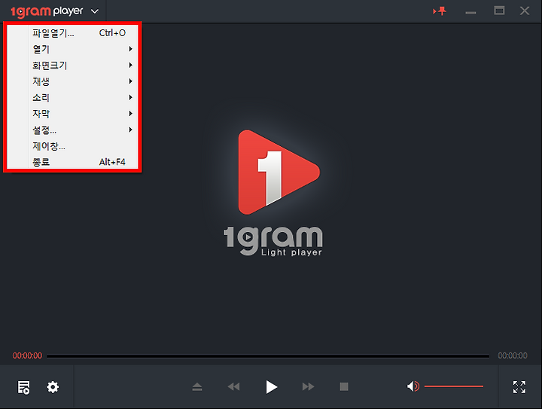Click elapsed time 00:00:00 in red
542x409 pixels.
27,356
